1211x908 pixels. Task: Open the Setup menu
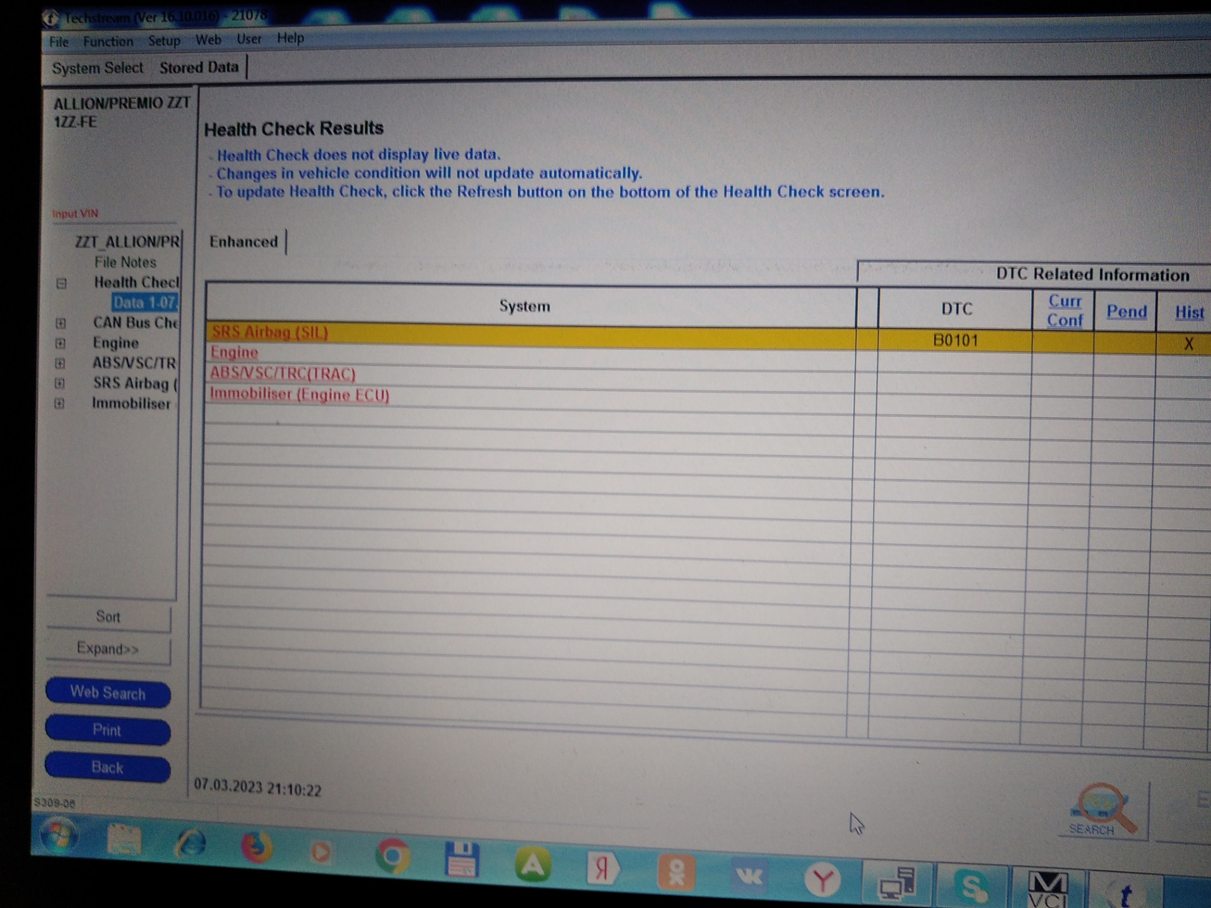[164, 41]
